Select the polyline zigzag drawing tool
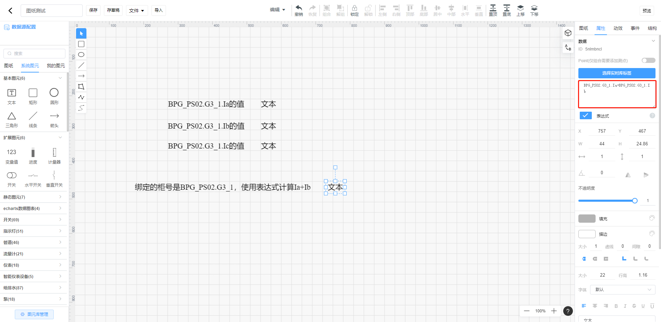Viewport: 661px width, 322px height. coord(81,97)
